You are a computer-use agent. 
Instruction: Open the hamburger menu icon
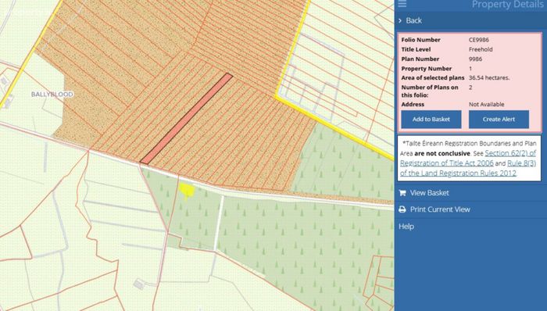point(402,4)
